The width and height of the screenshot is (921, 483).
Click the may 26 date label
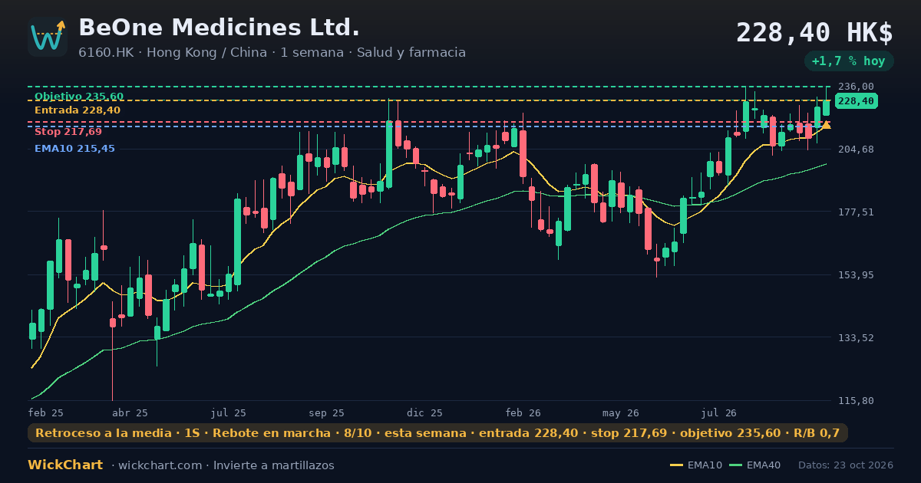(x=621, y=412)
